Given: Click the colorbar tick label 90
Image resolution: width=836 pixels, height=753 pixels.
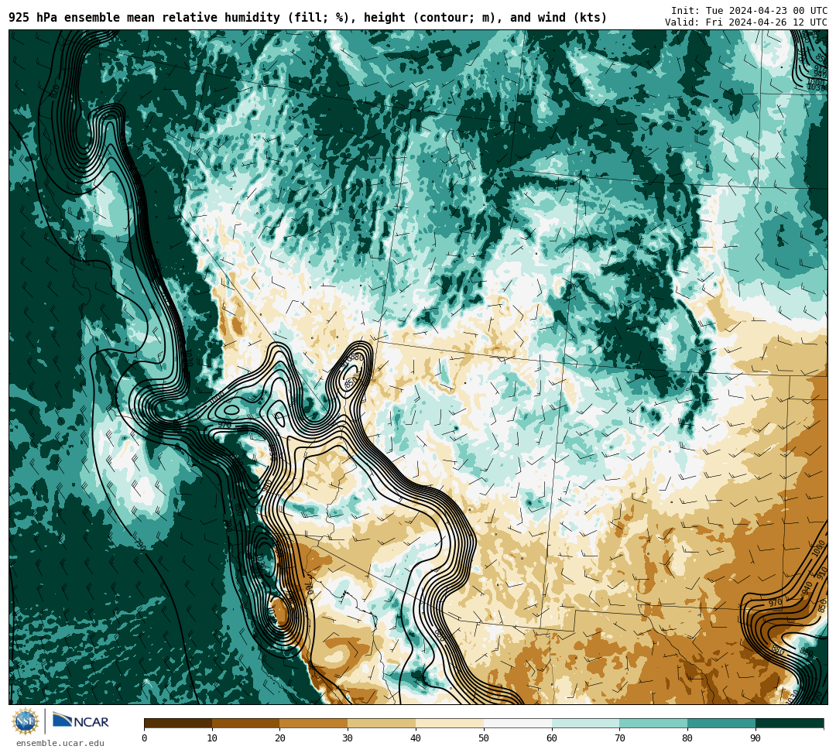Looking at the screenshot, I should tap(755, 738).
